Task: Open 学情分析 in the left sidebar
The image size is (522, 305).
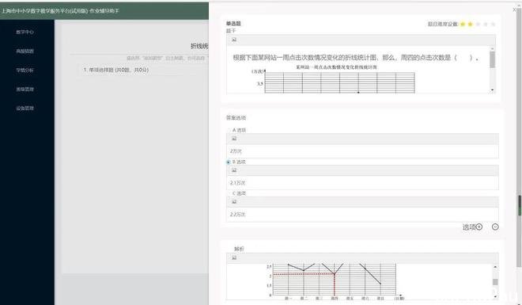Action: (x=25, y=70)
